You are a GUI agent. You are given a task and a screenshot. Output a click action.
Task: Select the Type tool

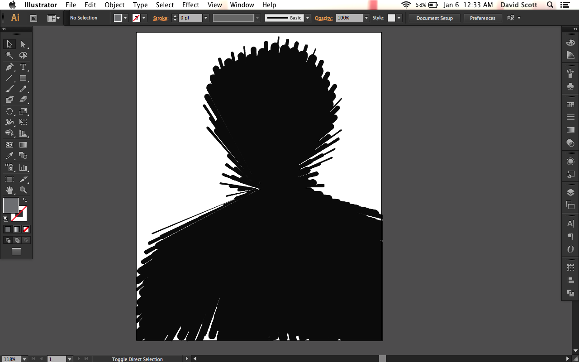(23, 67)
